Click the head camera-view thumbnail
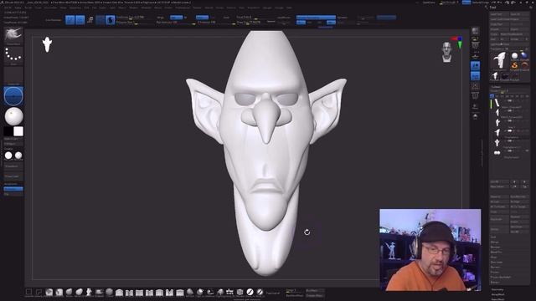The height and width of the screenshot is (301, 536). click(446, 52)
